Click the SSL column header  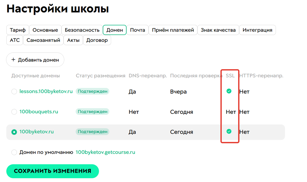pyautogui.click(x=230, y=76)
